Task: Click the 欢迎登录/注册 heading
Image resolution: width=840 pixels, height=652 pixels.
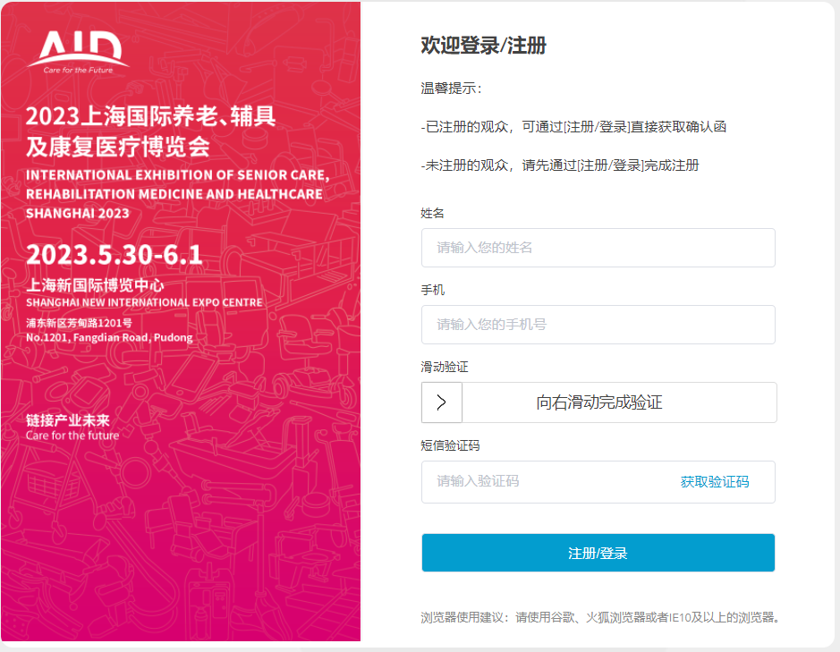Action: pos(483,45)
